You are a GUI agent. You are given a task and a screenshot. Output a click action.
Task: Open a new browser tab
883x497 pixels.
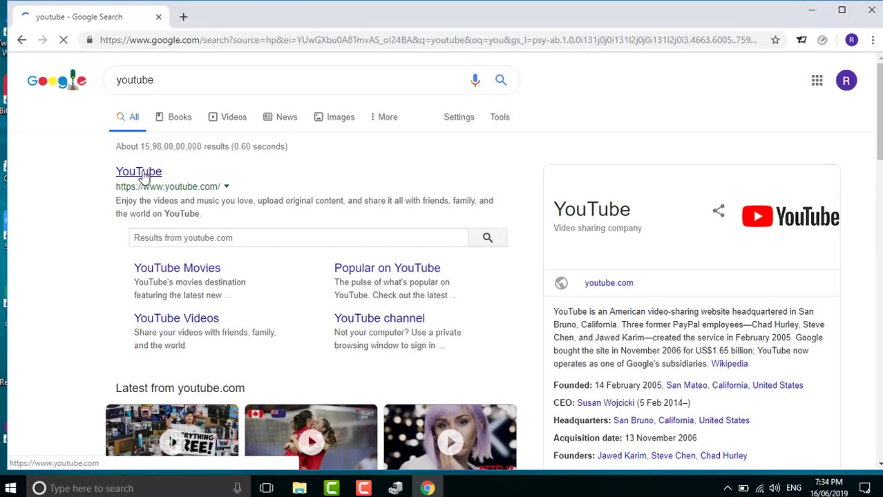[183, 17]
